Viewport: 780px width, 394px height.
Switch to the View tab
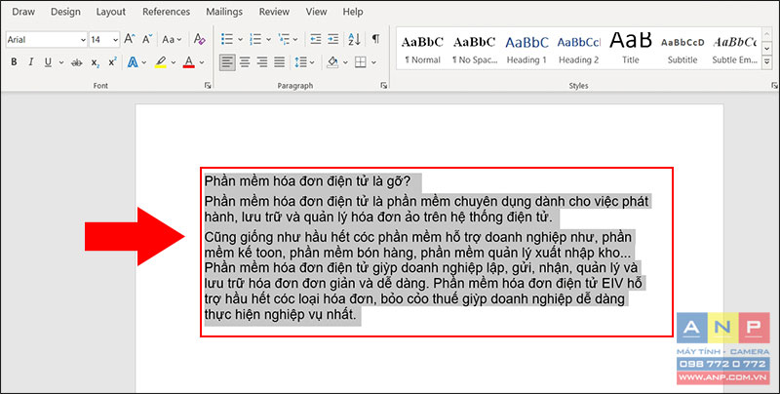(316, 12)
